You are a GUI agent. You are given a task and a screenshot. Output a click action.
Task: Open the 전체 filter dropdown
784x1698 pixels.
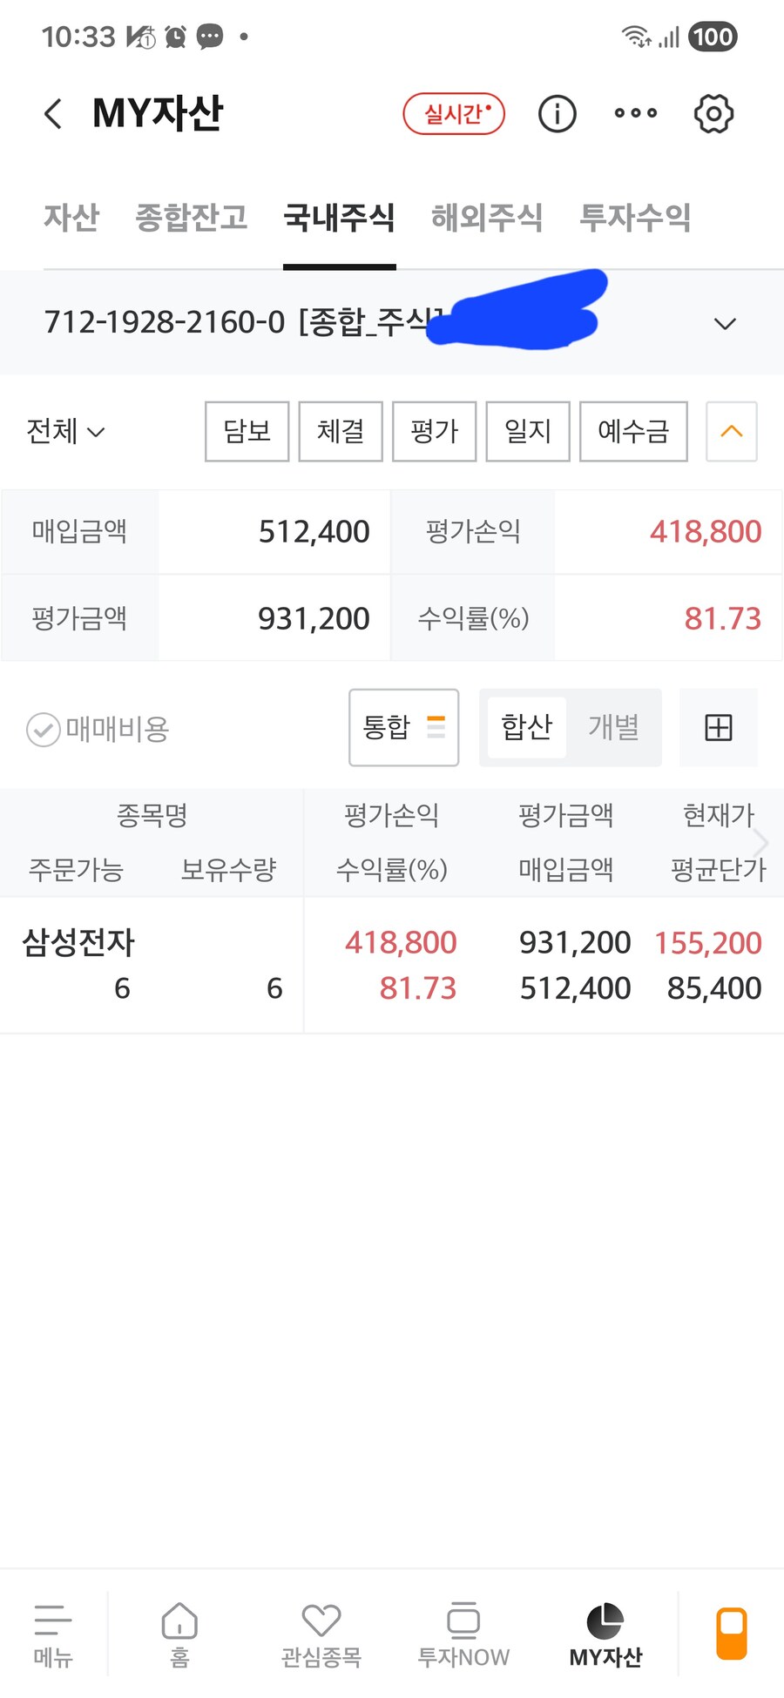[x=65, y=431]
